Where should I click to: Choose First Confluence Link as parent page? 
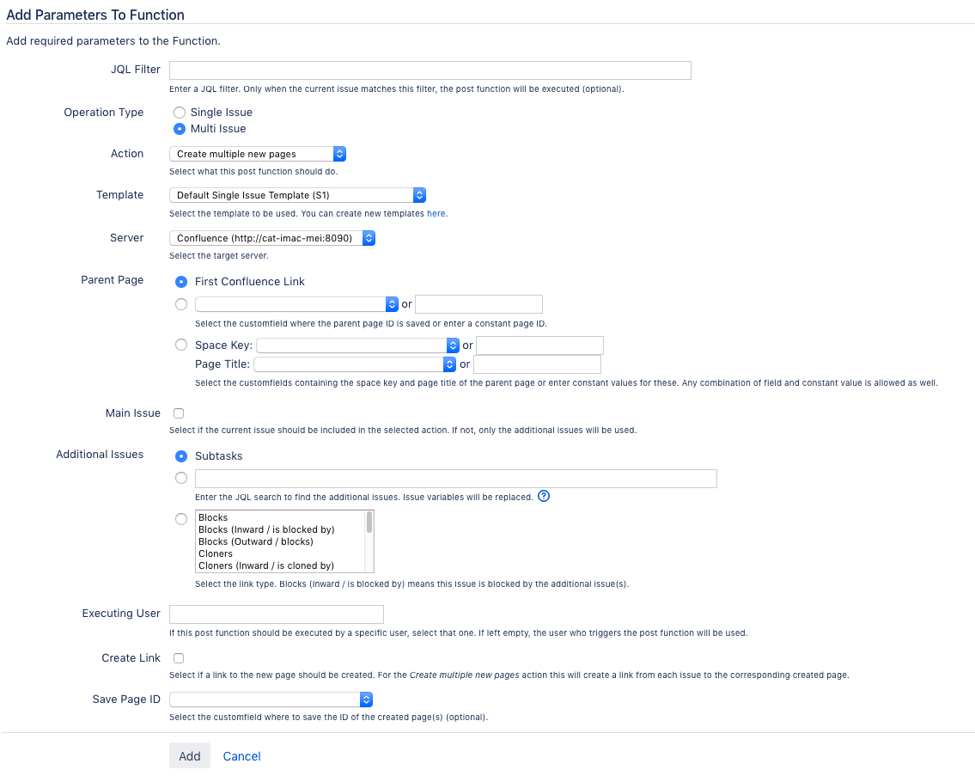tap(181, 282)
